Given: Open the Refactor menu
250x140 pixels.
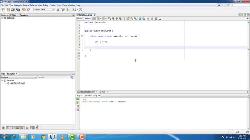Looking at the screenshot, I should 34,5.
